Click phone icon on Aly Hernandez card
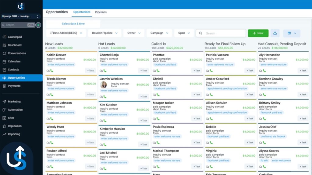The width and height of the screenshot is (312, 175). (264, 70)
